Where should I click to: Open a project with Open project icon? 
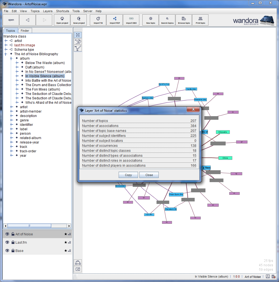click(62, 20)
